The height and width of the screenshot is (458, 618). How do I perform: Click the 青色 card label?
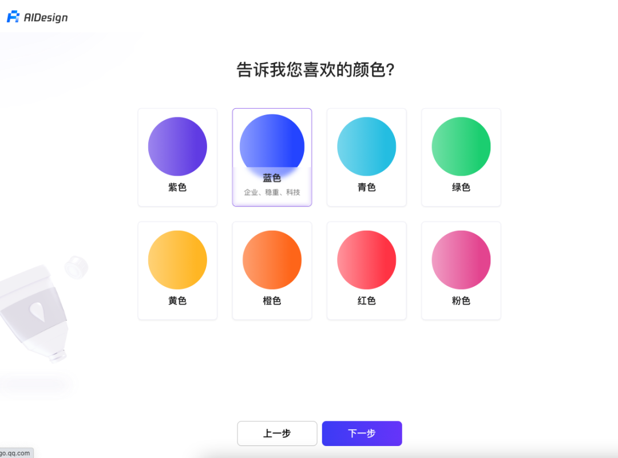[366, 187]
